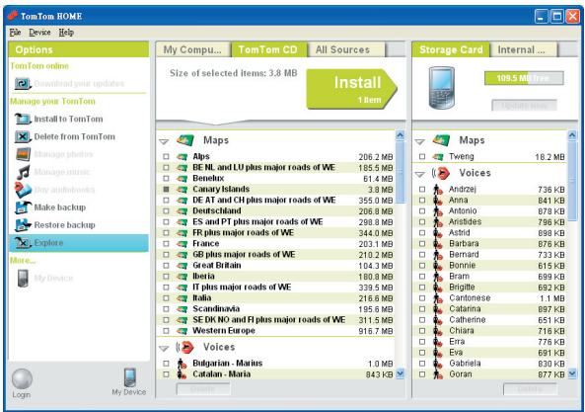Click the map icon beside Tweng

(438, 157)
